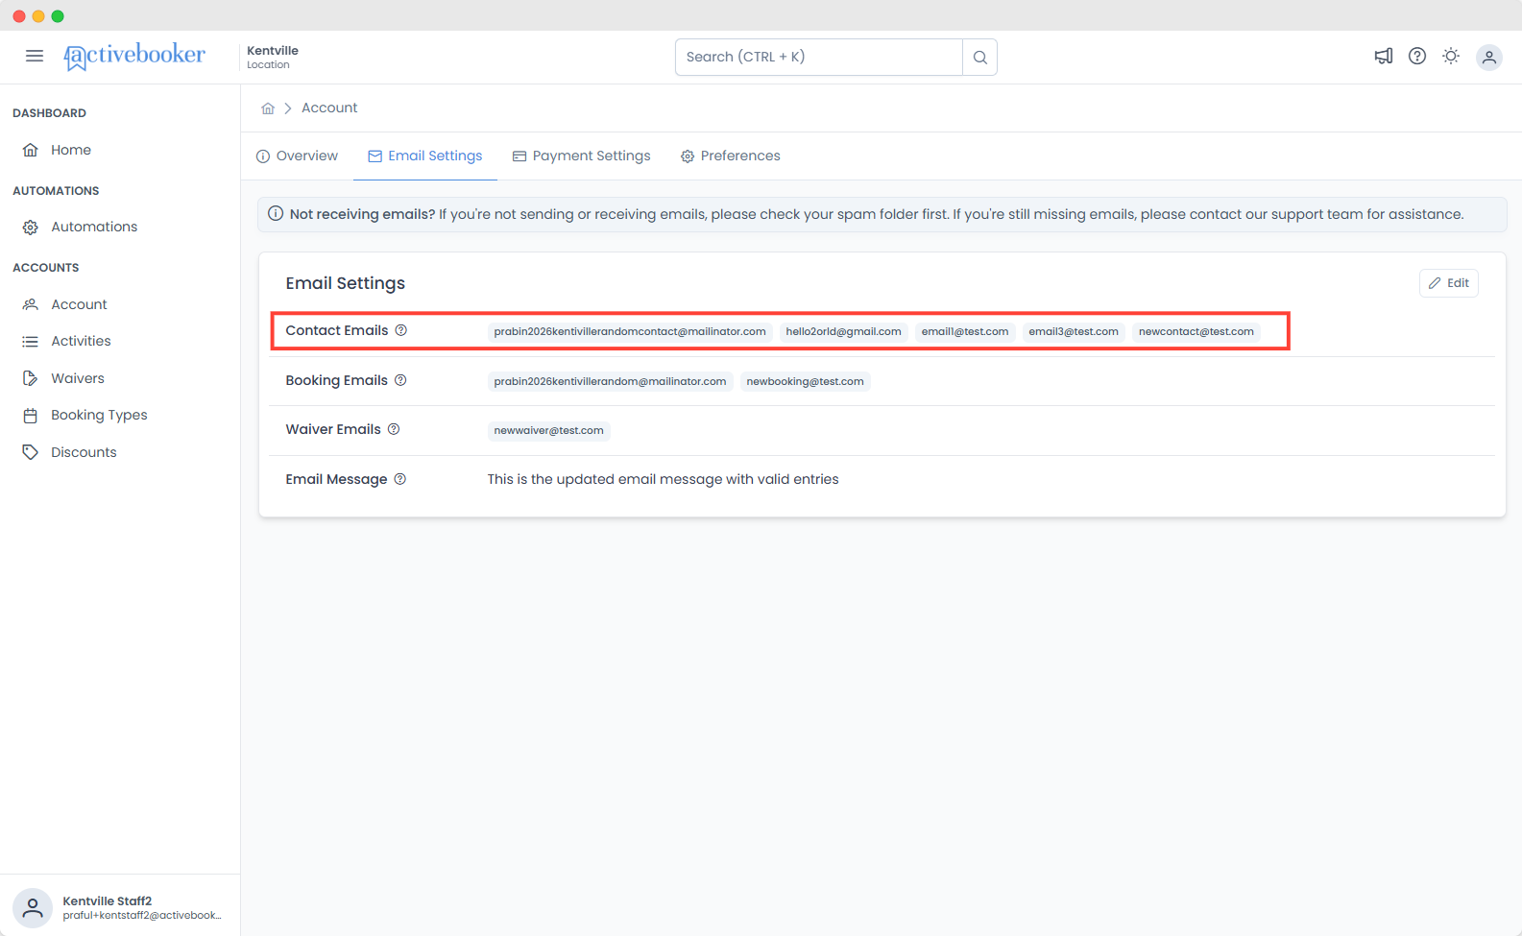Open the hamburger menu icon
Image resolution: width=1522 pixels, height=936 pixels.
pos(35,56)
